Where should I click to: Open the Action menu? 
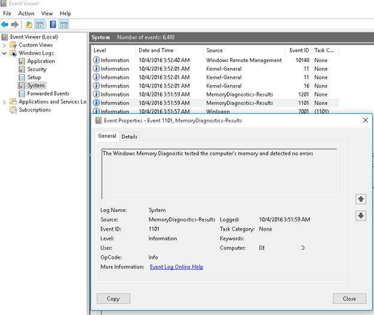pyautogui.click(x=26, y=13)
